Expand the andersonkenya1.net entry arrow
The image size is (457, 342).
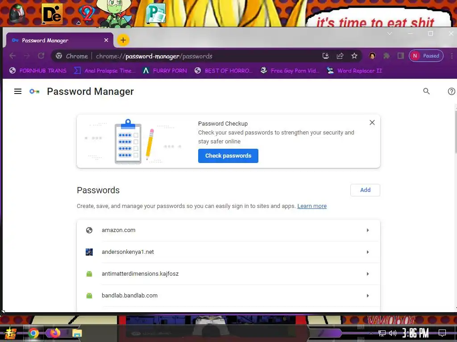pyautogui.click(x=368, y=252)
